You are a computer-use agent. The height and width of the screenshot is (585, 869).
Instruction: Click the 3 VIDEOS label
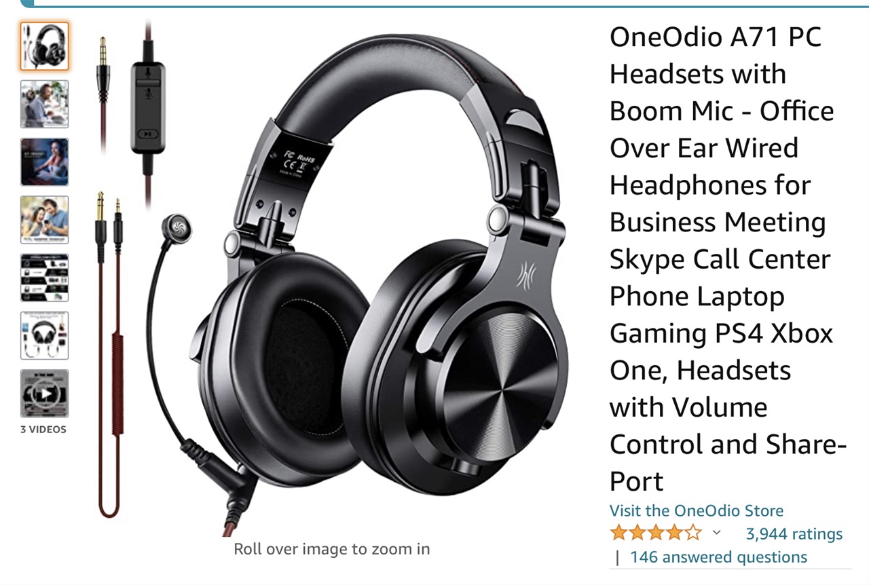tap(44, 430)
